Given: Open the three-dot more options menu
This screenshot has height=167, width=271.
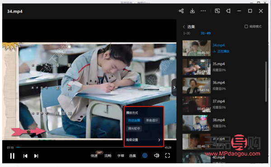Looking at the screenshot, I should pos(203,11).
